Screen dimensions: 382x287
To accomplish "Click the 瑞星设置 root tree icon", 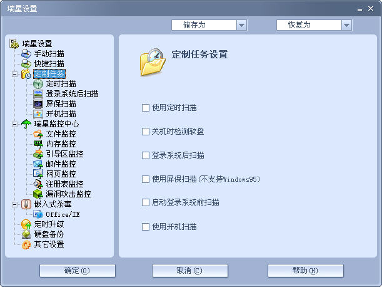I will [14, 44].
